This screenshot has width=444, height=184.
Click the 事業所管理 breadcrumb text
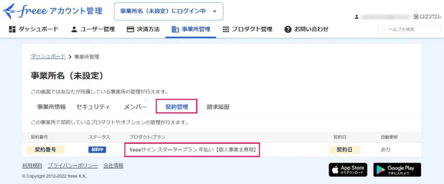pos(87,57)
